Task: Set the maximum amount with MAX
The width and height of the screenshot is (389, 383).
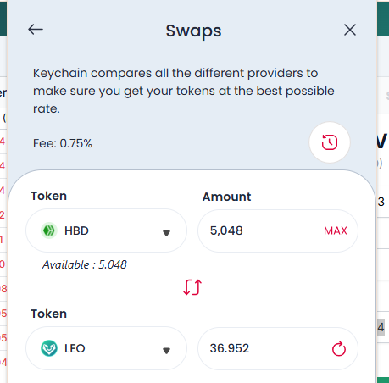Action: 336,230
